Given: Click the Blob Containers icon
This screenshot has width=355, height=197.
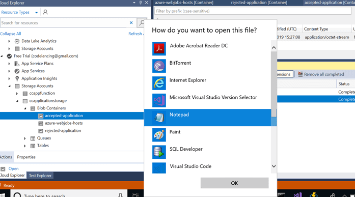Looking at the screenshot, I should pos(33,108).
